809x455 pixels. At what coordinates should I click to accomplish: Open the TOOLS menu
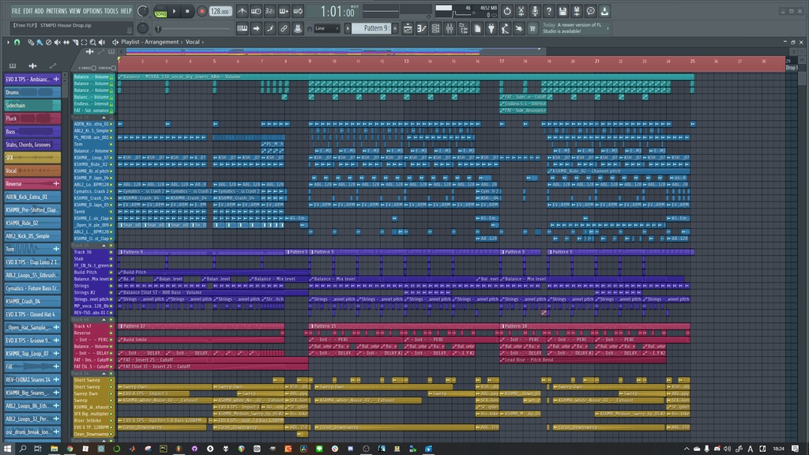[x=111, y=11]
